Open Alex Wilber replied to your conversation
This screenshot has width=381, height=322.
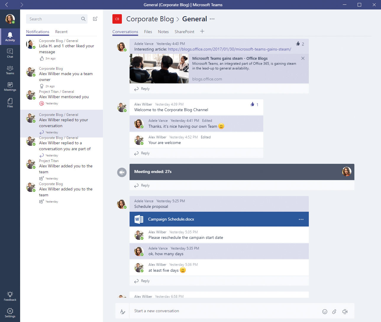coord(62,124)
